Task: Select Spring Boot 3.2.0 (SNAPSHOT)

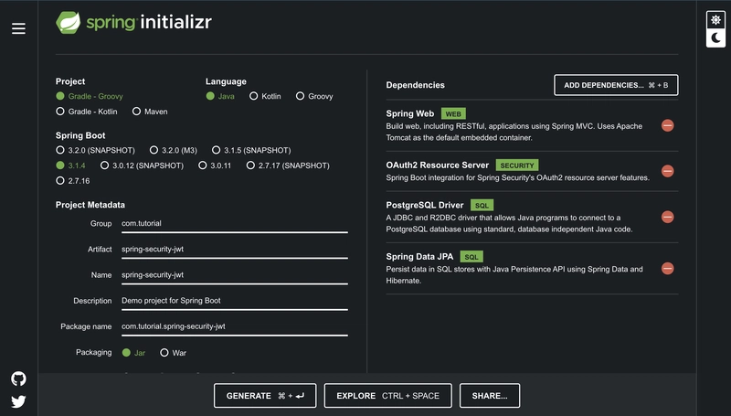Action: click(95, 150)
